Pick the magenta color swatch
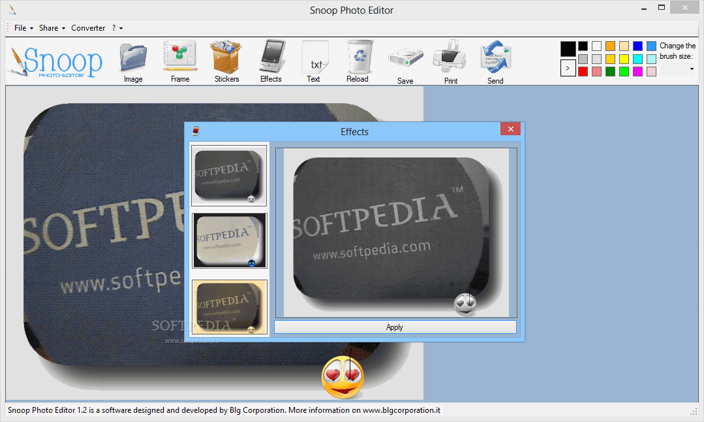Viewport: 704px width, 422px height. [x=637, y=71]
